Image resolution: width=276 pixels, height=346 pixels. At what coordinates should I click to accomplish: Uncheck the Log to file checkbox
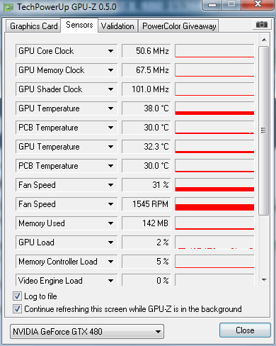click(x=17, y=296)
